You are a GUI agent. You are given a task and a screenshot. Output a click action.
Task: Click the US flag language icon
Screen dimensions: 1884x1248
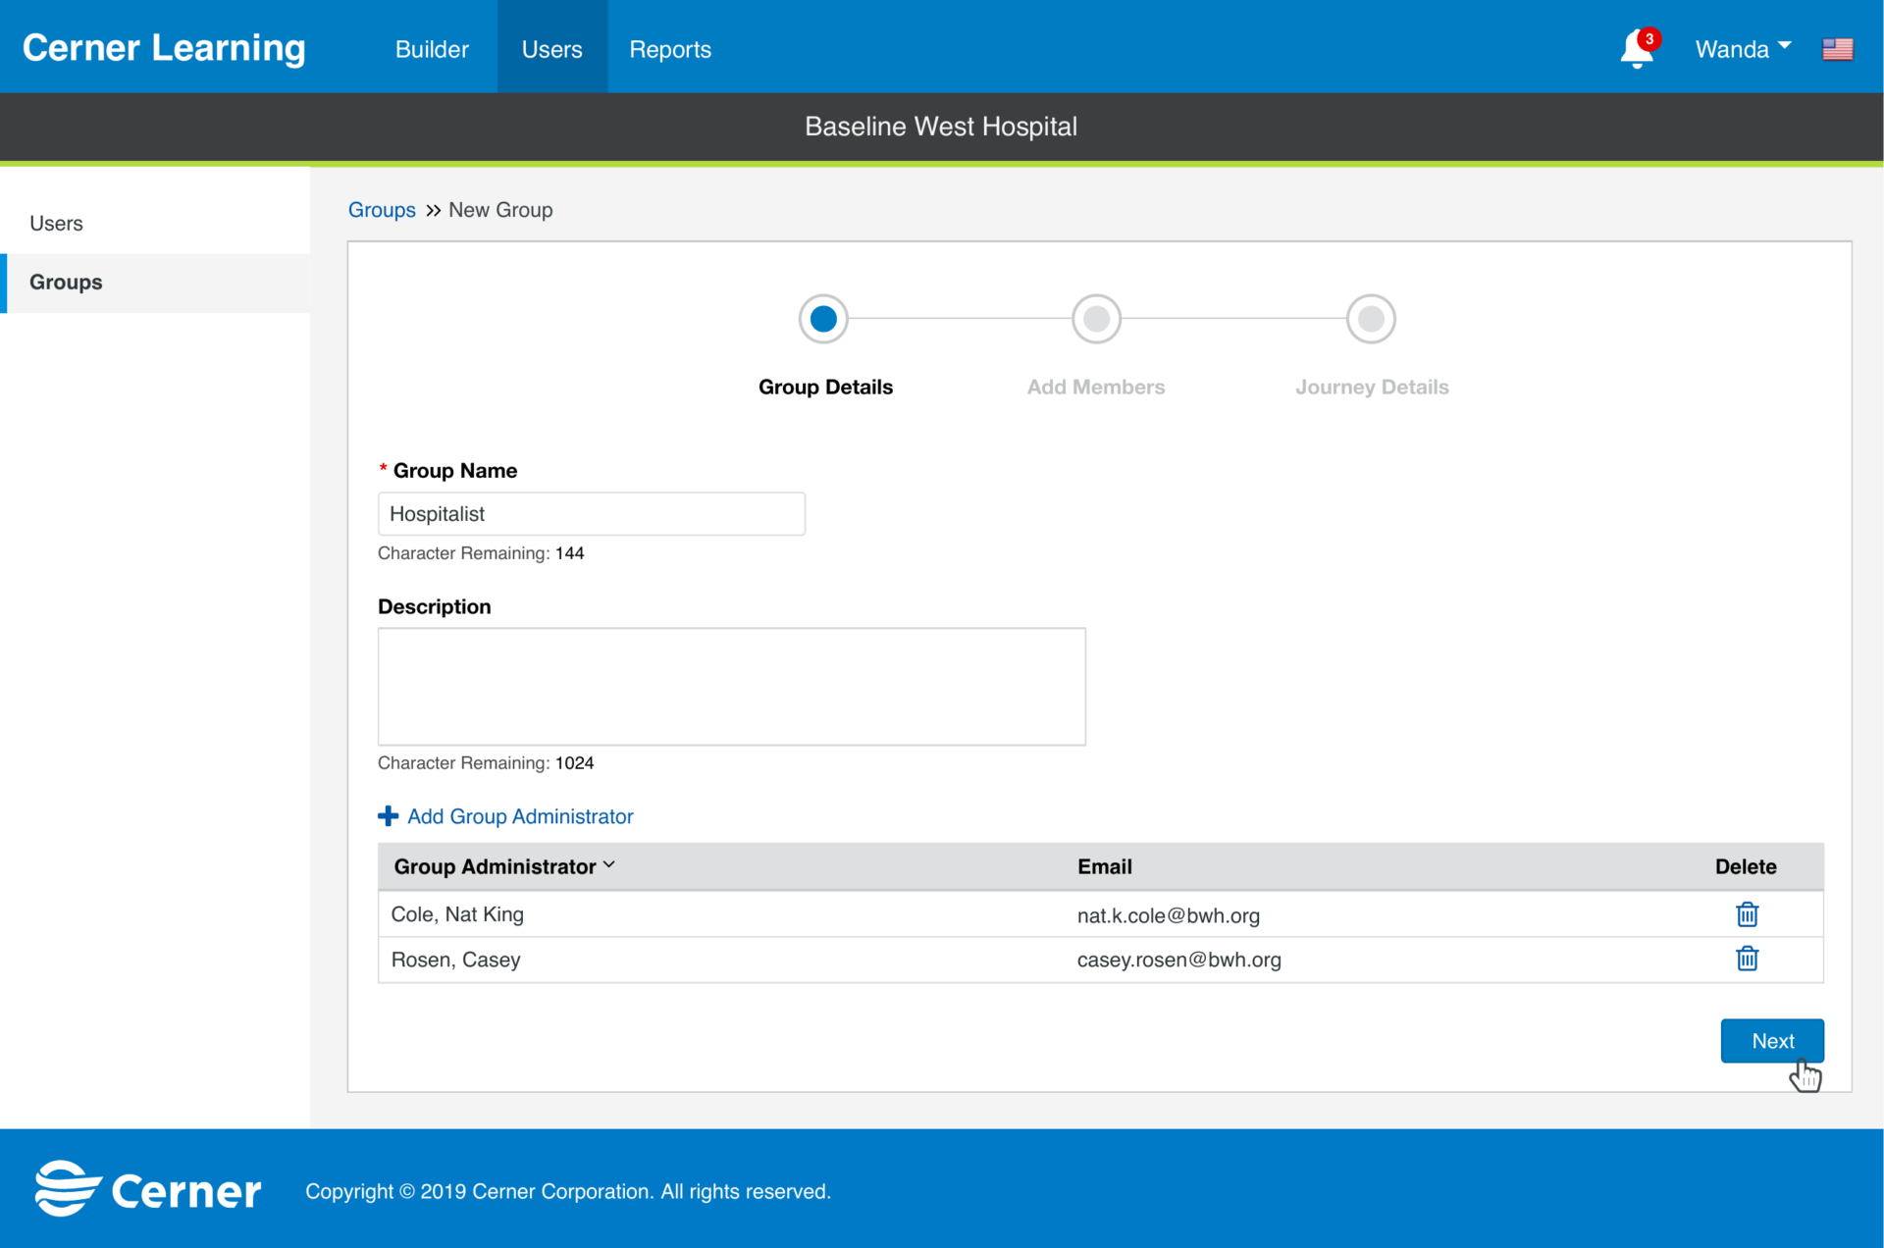click(x=1837, y=49)
